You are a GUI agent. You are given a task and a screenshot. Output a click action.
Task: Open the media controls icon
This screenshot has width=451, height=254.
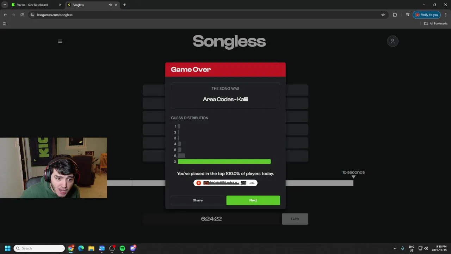[407, 15]
